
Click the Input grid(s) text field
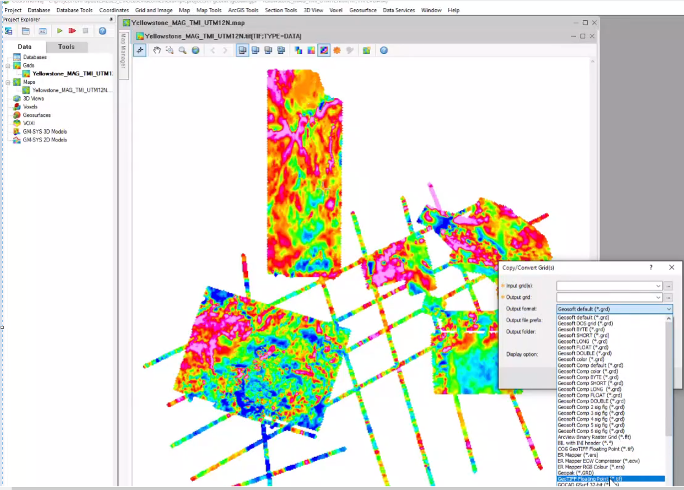605,285
